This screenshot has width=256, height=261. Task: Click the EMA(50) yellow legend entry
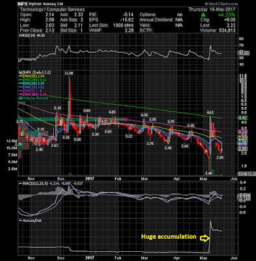coord(33,76)
